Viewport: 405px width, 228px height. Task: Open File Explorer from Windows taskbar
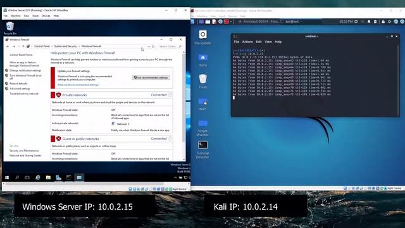(48, 177)
